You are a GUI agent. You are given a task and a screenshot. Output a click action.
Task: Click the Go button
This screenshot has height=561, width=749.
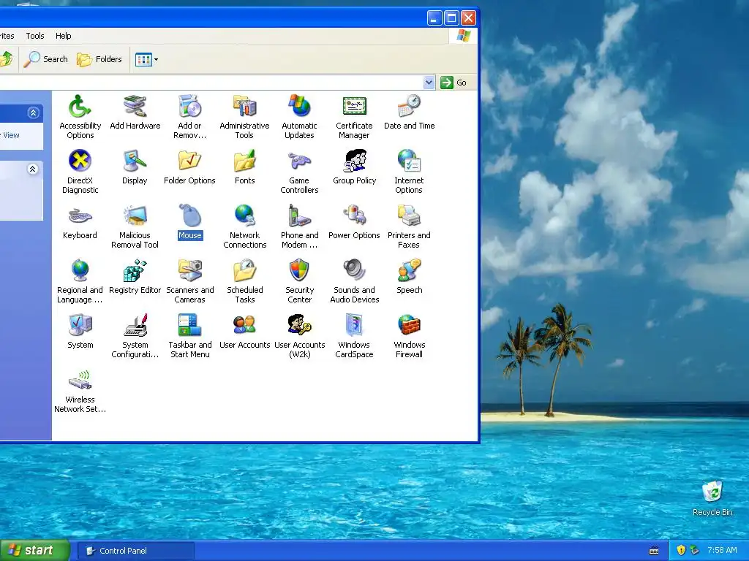tap(453, 83)
